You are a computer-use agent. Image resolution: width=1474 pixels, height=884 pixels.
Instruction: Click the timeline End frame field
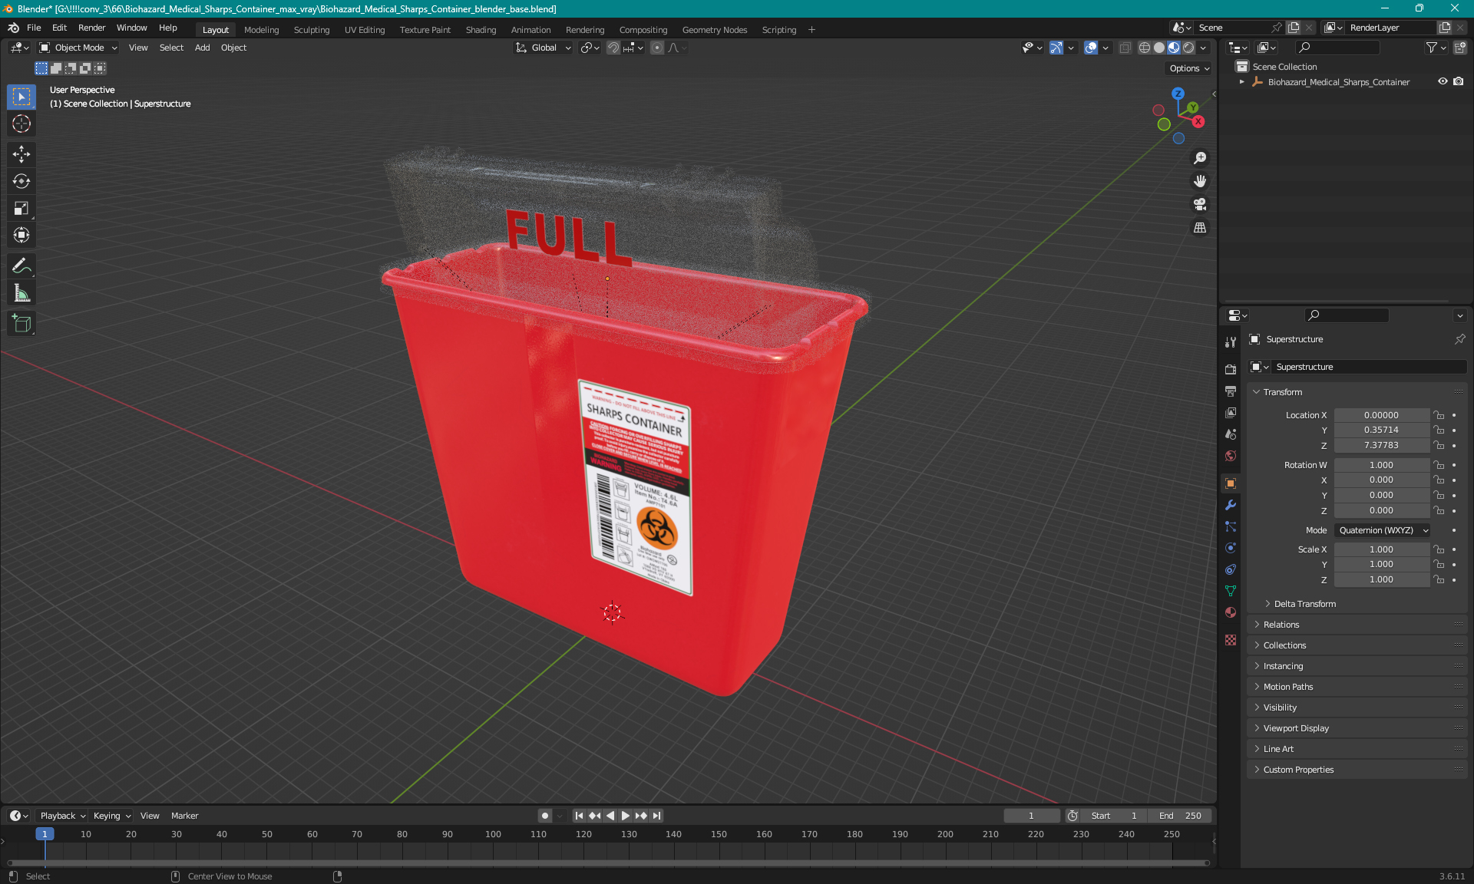tap(1181, 816)
